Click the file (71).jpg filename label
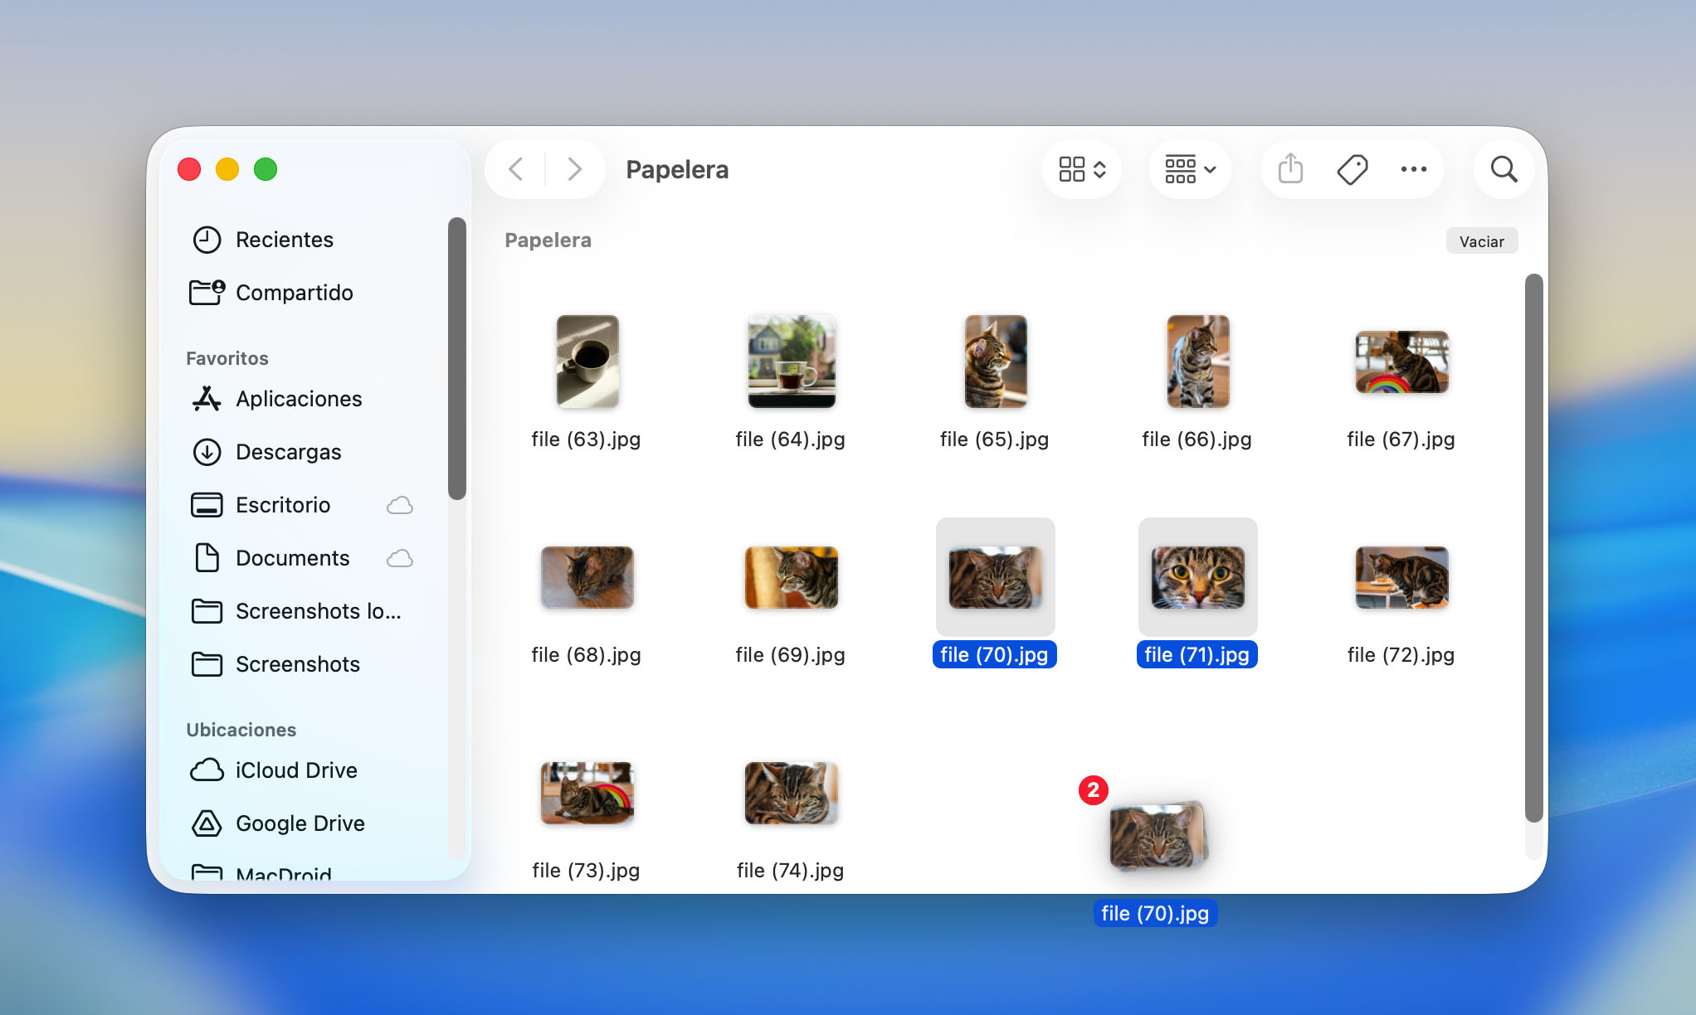 (1197, 655)
